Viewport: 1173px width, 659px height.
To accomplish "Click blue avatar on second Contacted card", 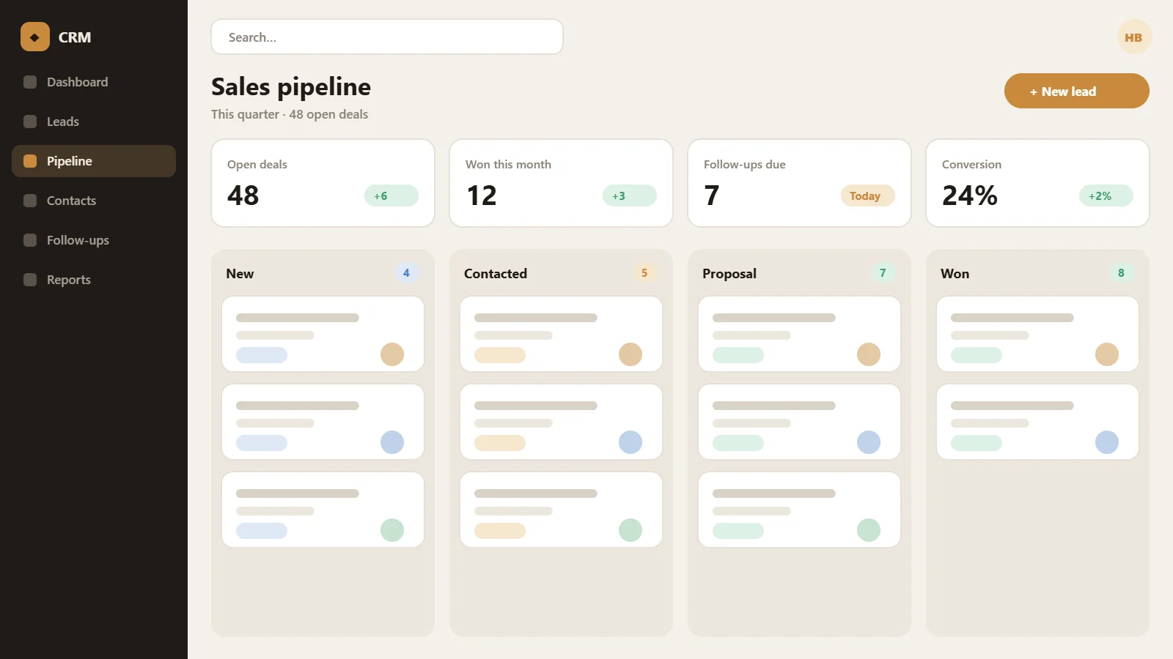I will tap(630, 442).
